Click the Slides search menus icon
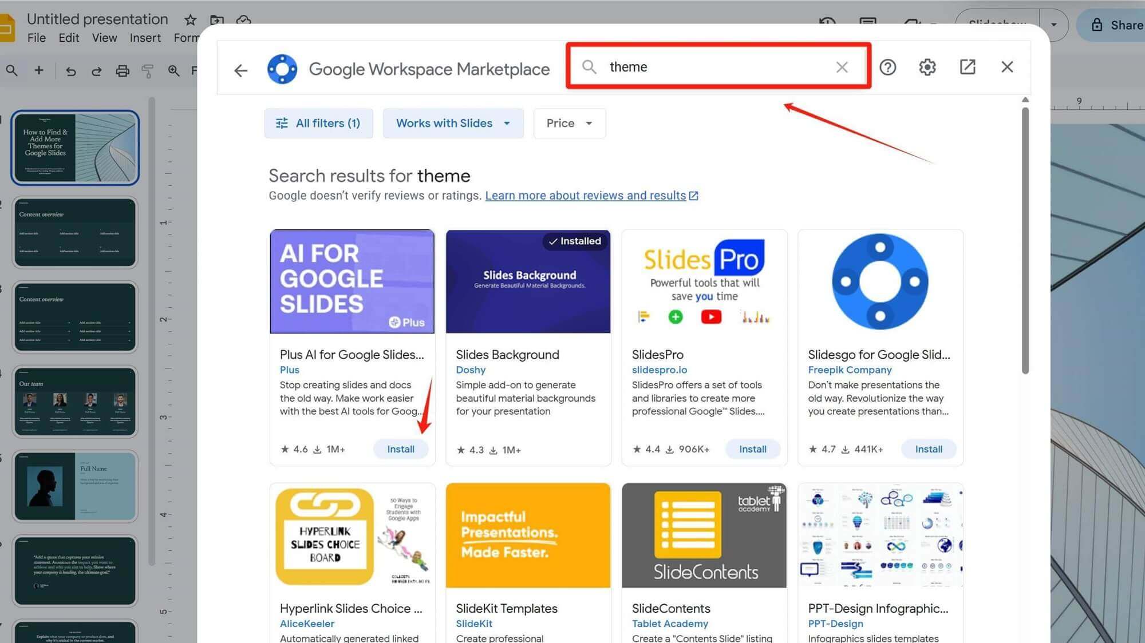This screenshot has width=1145, height=643. point(11,70)
